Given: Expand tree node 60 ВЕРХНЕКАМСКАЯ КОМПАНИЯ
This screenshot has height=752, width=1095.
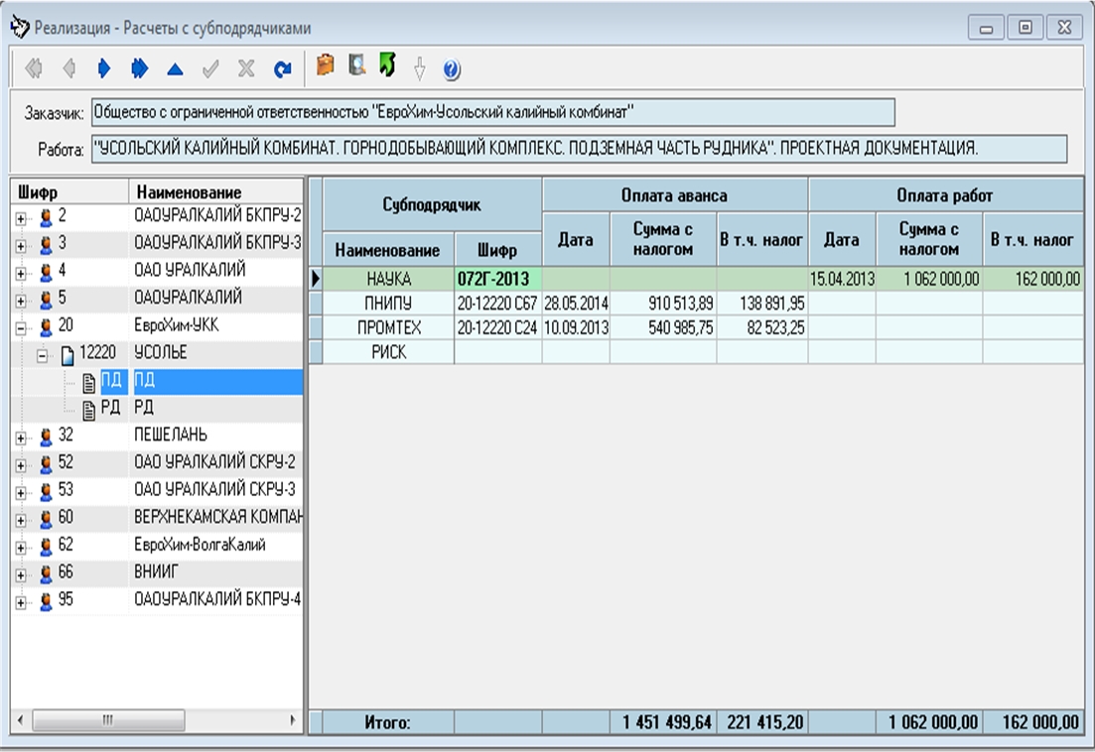Looking at the screenshot, I should 21,521.
